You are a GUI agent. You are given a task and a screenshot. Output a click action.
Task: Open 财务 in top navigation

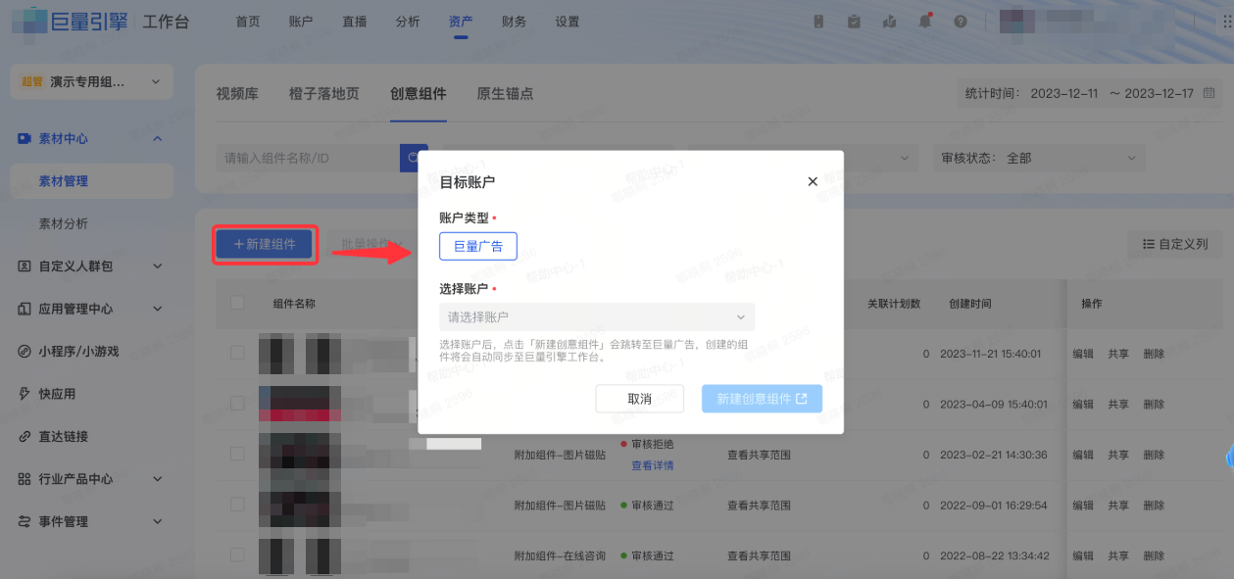point(514,22)
